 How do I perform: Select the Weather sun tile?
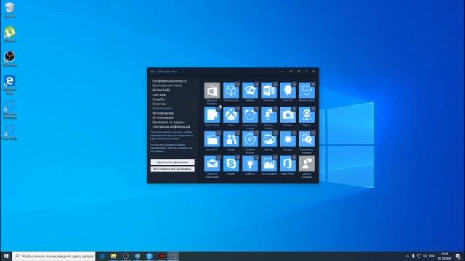click(x=288, y=139)
